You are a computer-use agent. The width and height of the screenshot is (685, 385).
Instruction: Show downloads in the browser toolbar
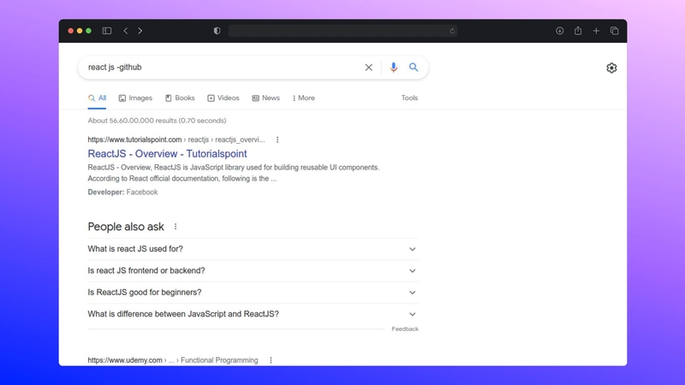coord(559,31)
